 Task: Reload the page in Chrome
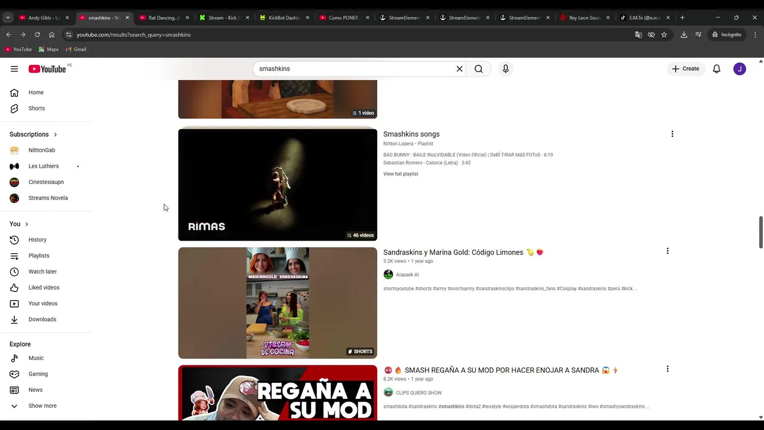pyautogui.click(x=37, y=35)
